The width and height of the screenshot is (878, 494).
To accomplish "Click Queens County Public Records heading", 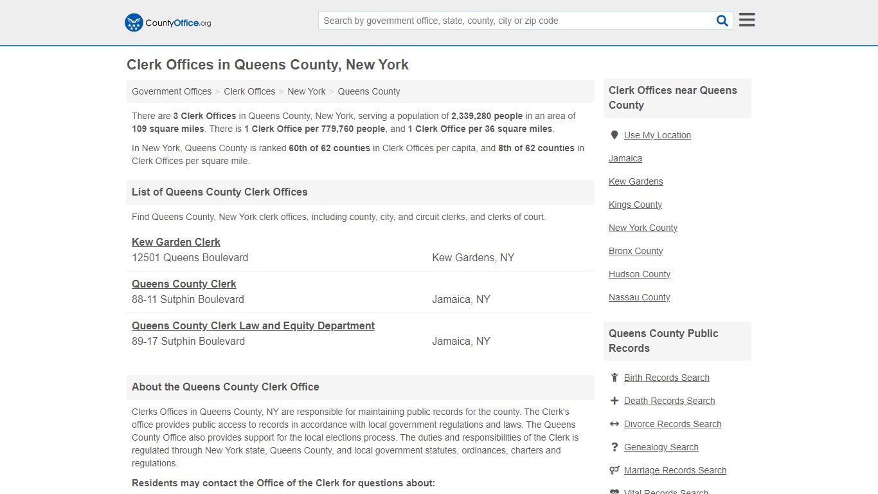I will [663, 341].
